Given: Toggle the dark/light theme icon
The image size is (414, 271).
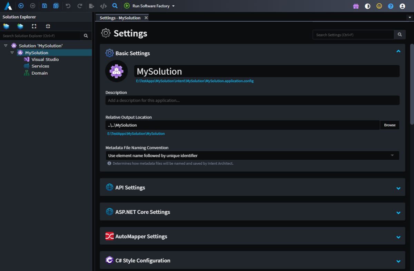Looking at the screenshot, I should [367, 6].
